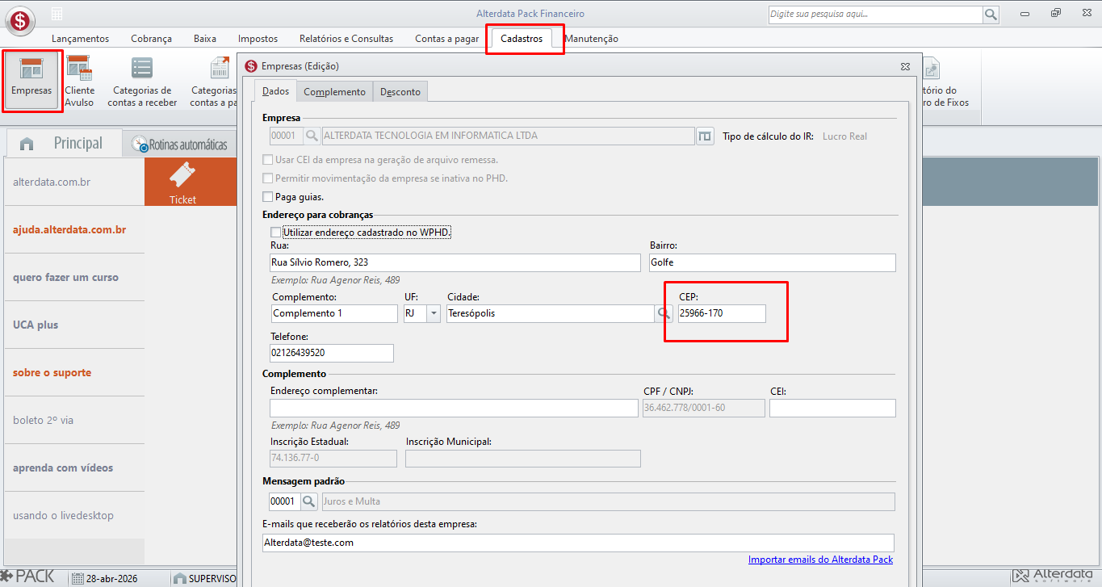The image size is (1102, 587).
Task: Open the Impostos menu
Action: click(x=258, y=39)
